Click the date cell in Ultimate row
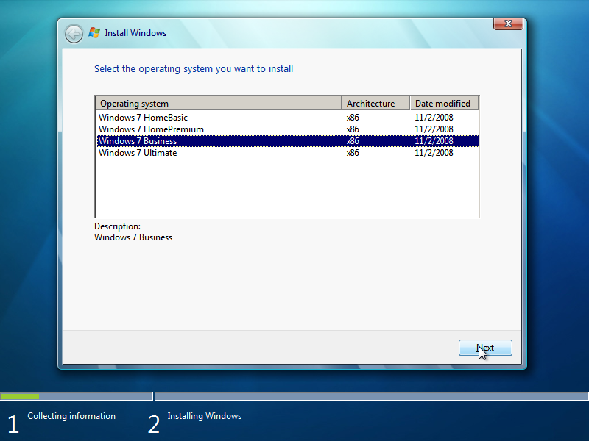The image size is (589, 441). click(434, 153)
